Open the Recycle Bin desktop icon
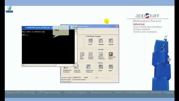This screenshot has height=101, width=179. pos(9,9)
